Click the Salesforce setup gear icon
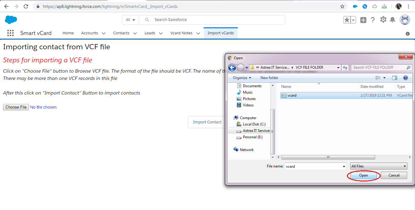Screen dimensions: 415x210 pyautogui.click(x=383, y=20)
